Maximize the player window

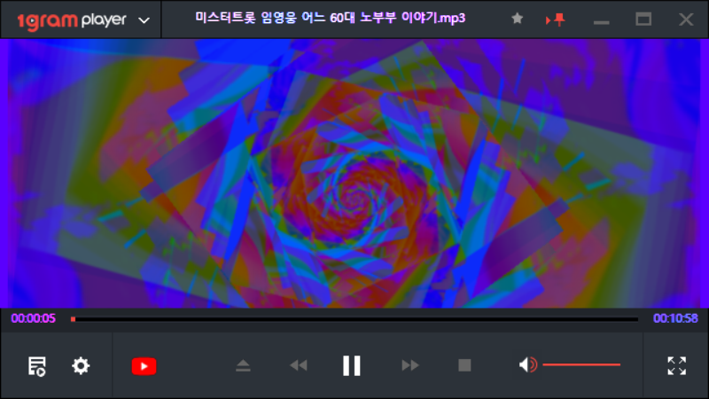coord(643,19)
